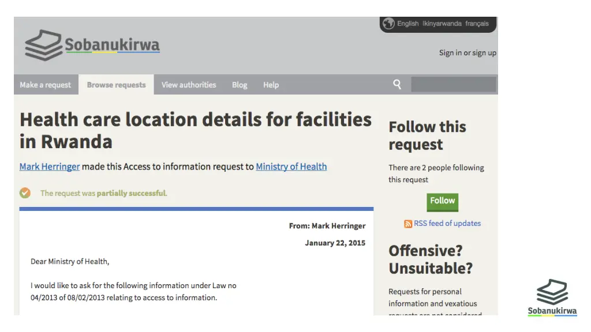Open the Ministry of Health authority link
This screenshot has width=591, height=332.
[x=291, y=167]
